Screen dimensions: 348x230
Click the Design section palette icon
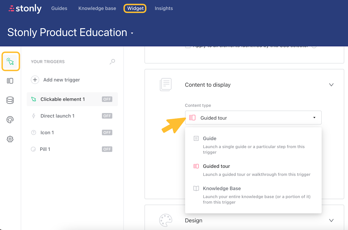pos(166,220)
